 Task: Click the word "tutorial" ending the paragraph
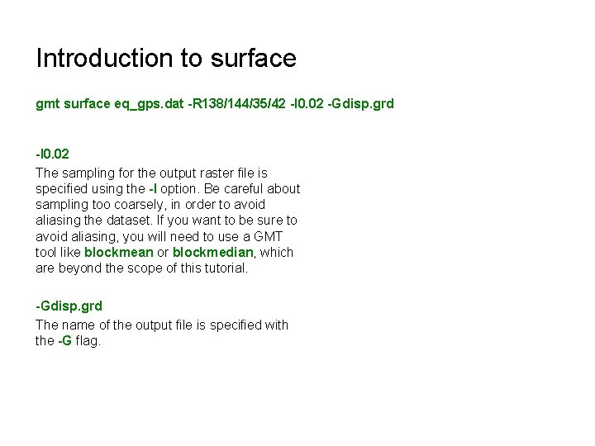tap(223, 268)
